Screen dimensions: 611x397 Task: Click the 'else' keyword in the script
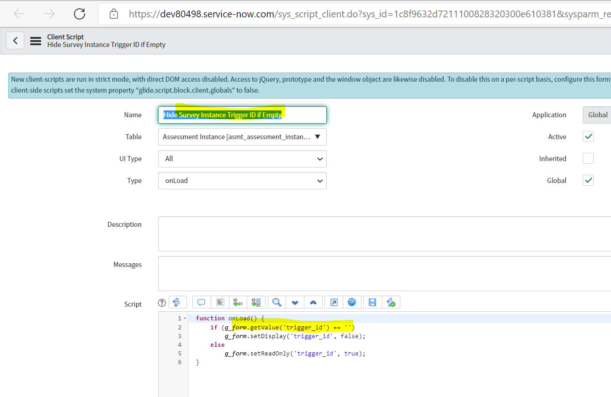tap(218, 345)
